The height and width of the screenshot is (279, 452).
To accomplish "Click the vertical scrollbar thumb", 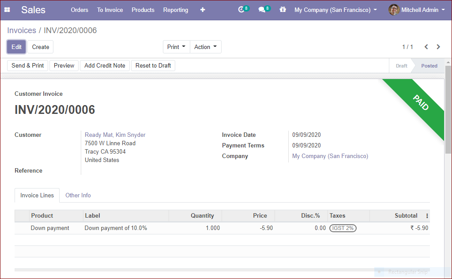I will [x=448, y=109].
